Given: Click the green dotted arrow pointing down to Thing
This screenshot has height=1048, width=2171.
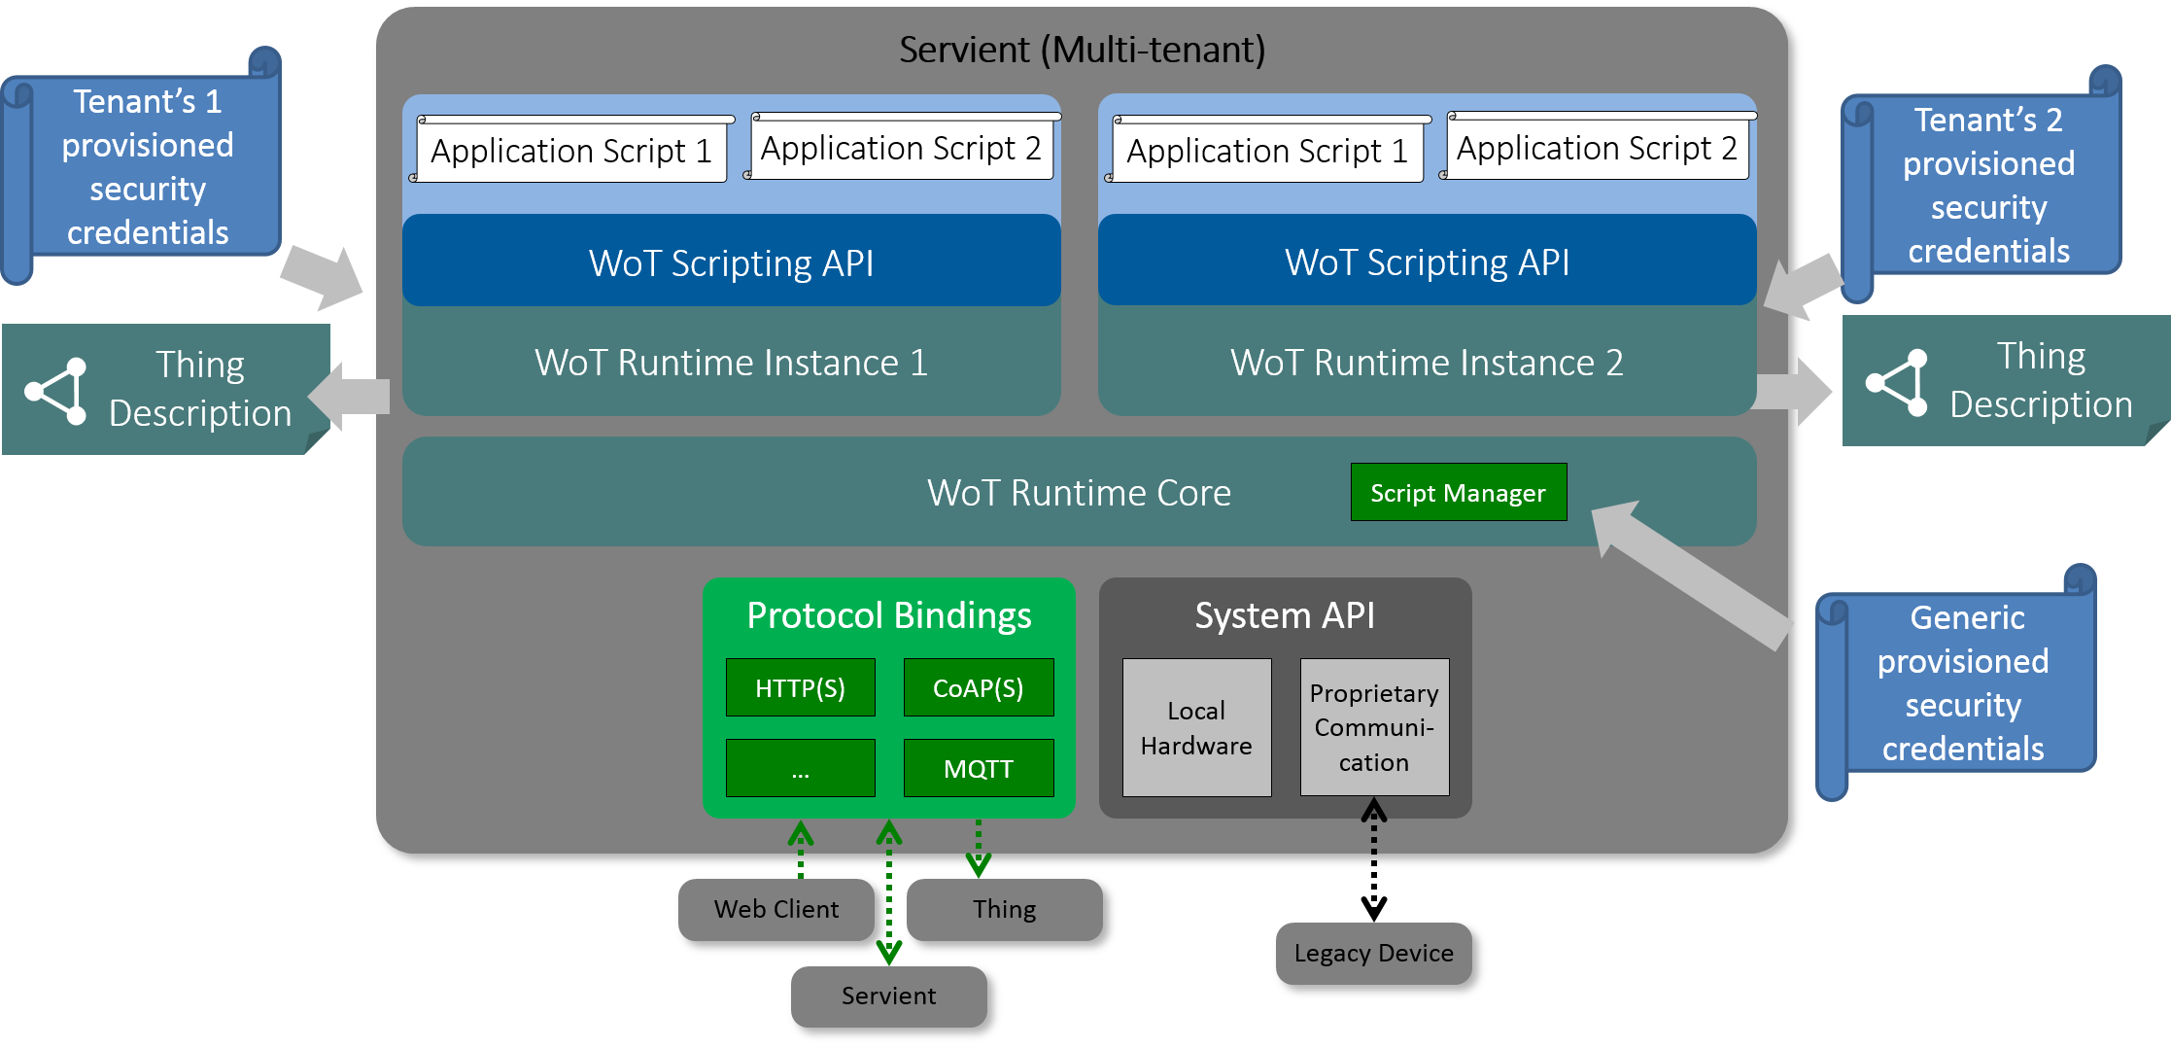Looking at the screenshot, I should click(978, 849).
